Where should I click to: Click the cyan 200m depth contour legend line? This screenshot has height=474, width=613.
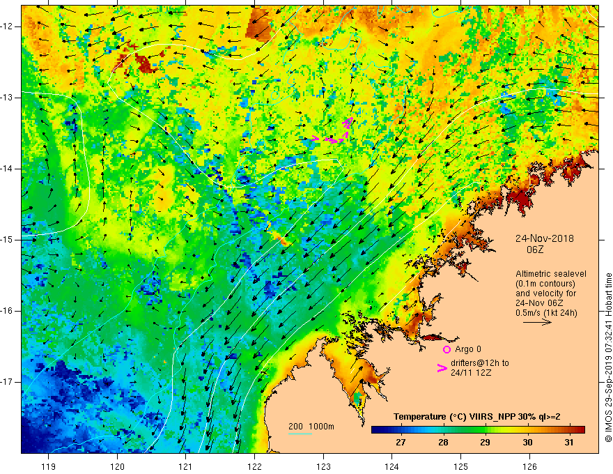pos(300,434)
